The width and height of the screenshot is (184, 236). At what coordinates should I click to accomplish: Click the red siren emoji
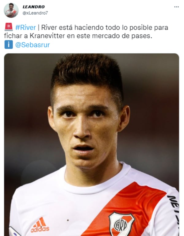(9, 27)
